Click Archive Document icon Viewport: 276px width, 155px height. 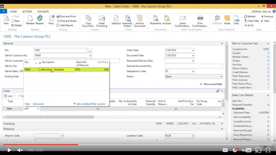[x=140, y=21]
